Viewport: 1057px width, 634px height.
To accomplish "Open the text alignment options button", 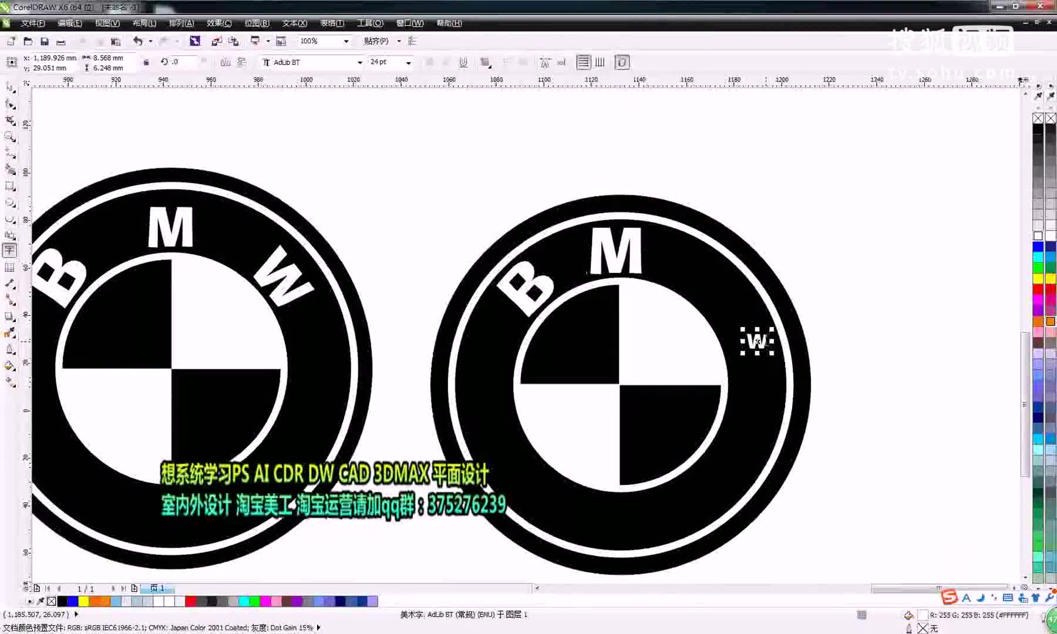I will [x=485, y=62].
